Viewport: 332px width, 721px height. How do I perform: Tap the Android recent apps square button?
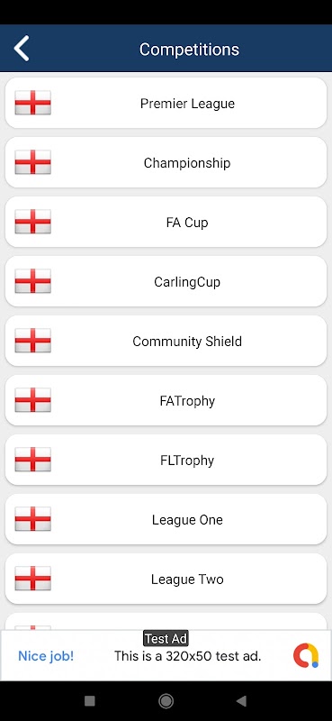point(90,701)
